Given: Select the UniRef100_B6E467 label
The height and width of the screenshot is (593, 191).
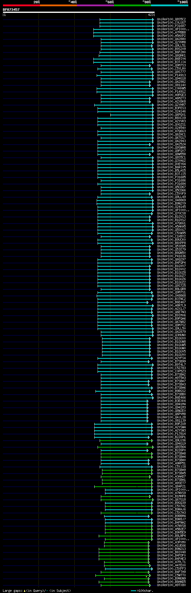Looking at the screenshot, I should (x=171, y=302).
